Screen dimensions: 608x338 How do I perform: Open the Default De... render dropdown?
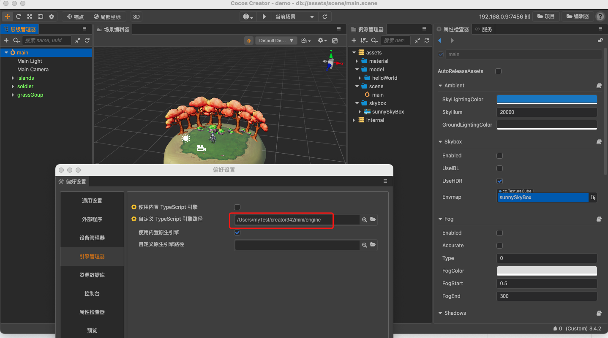(x=276, y=41)
